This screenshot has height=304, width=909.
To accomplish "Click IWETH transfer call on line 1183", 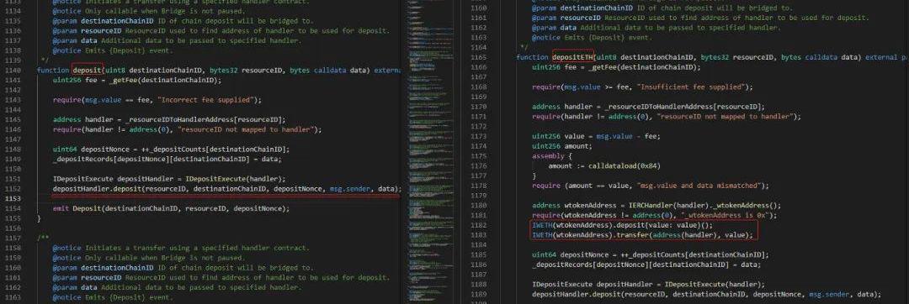I will pos(642,234).
